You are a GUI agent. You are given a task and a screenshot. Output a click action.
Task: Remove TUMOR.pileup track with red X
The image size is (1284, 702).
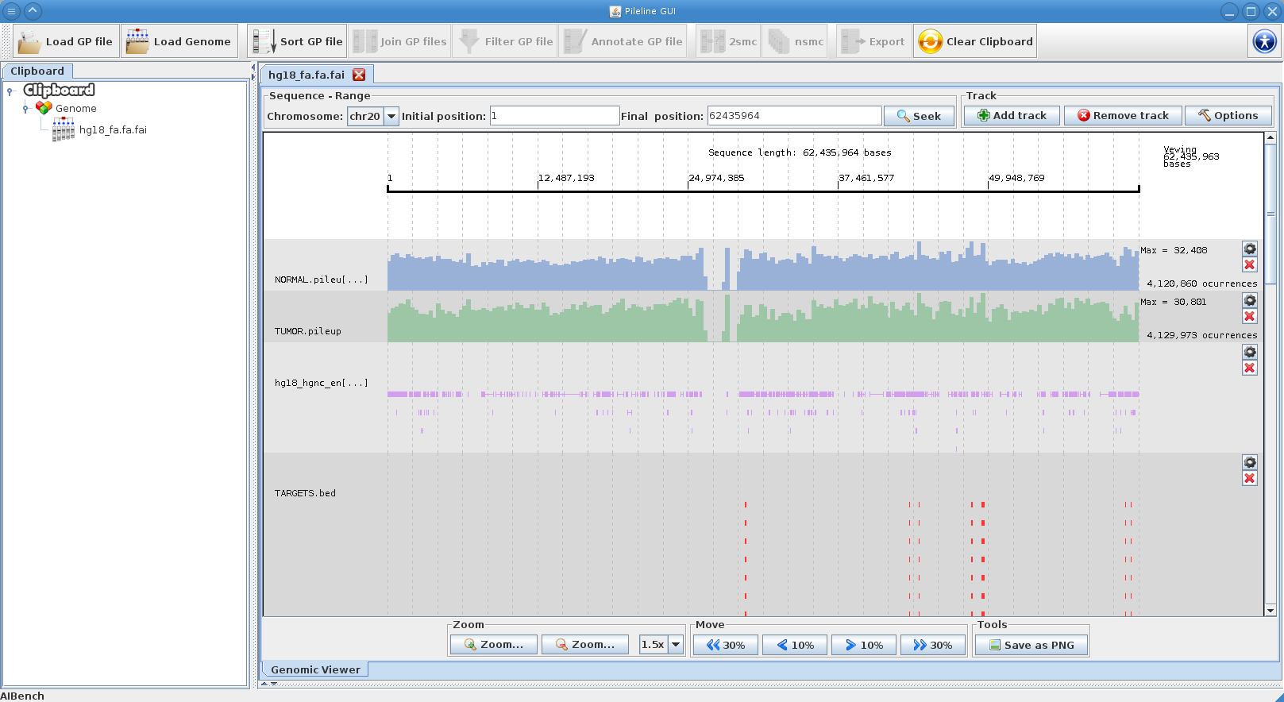[1250, 316]
